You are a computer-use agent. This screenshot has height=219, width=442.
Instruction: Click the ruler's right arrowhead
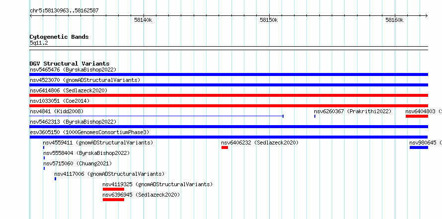point(427,15)
